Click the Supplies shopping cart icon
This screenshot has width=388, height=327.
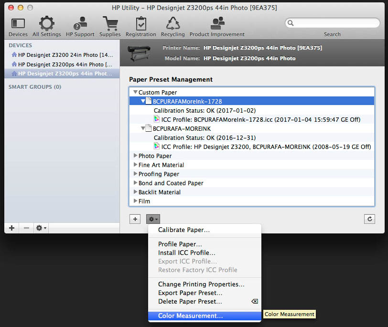pos(110,24)
